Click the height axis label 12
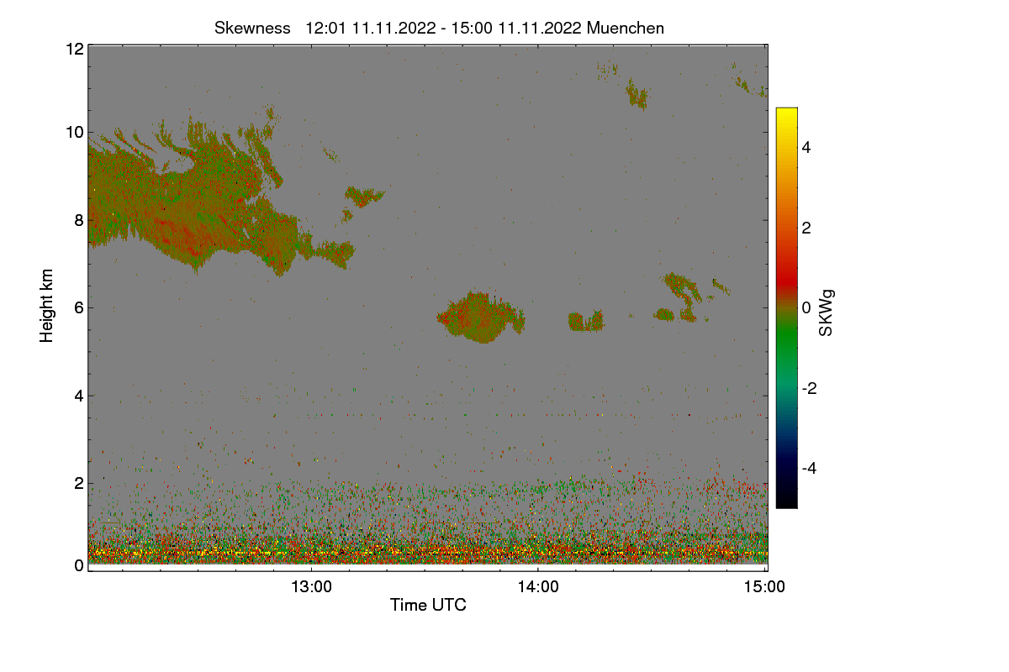 75,49
